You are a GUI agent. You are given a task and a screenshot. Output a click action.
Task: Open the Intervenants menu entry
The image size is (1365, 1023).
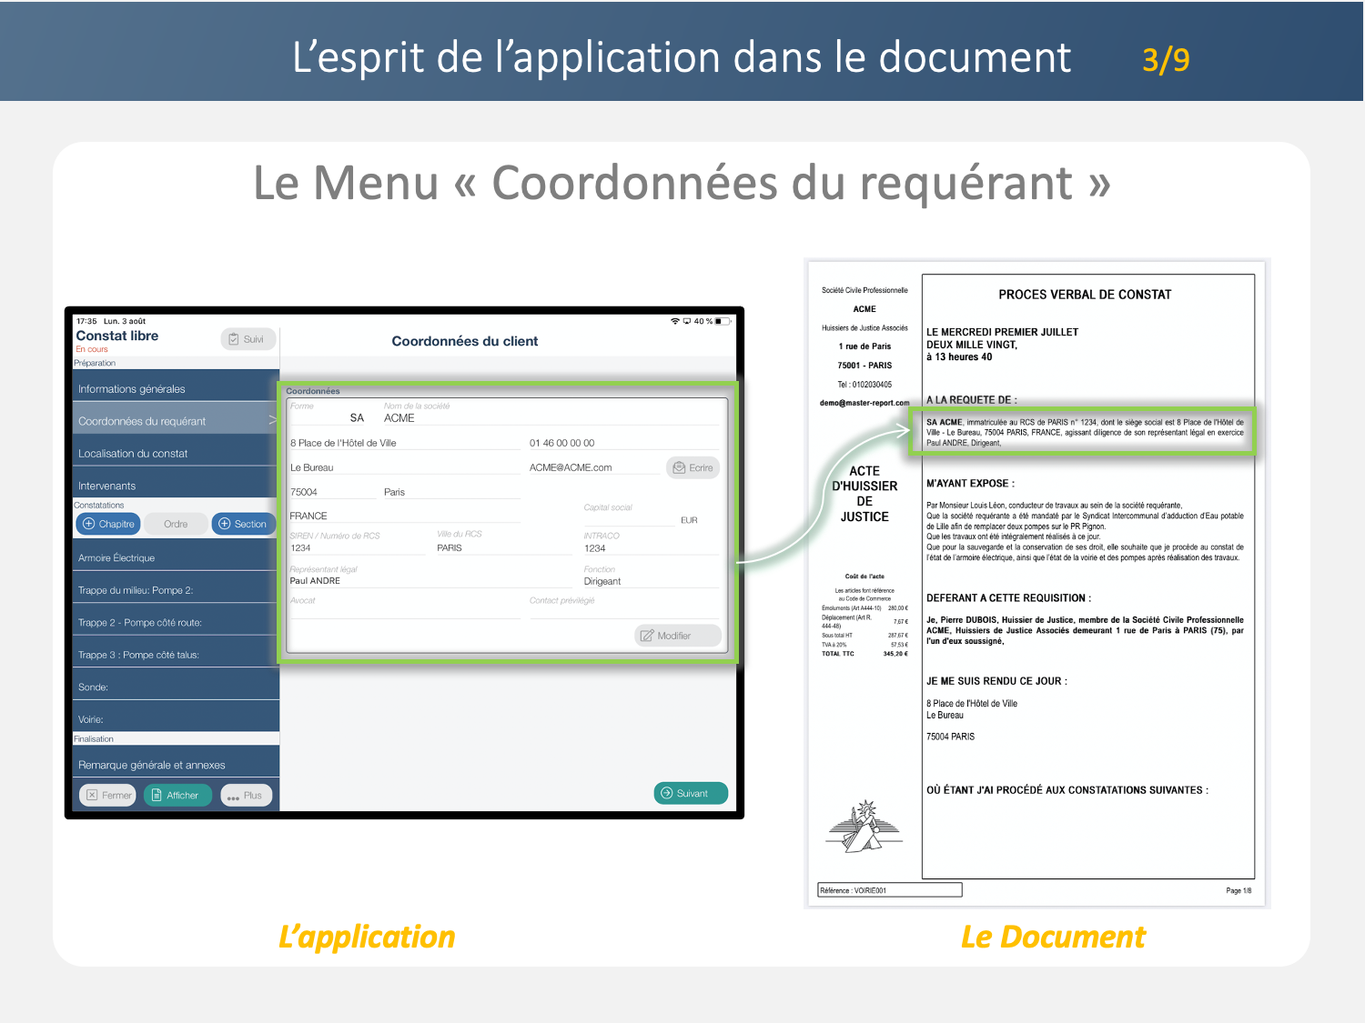[x=173, y=486]
